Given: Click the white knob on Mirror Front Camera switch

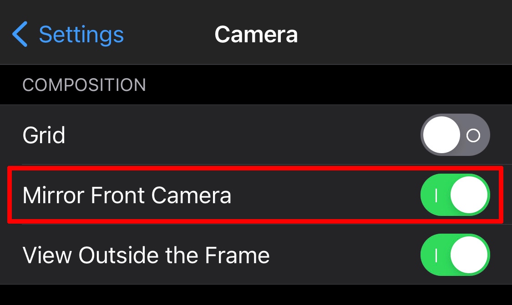Looking at the screenshot, I should coord(469,195).
